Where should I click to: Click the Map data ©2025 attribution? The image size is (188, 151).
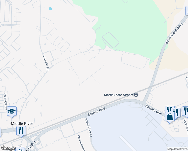point(177,149)
